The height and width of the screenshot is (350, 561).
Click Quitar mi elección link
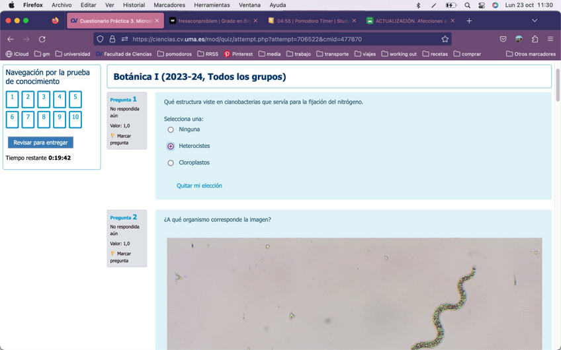pos(199,186)
